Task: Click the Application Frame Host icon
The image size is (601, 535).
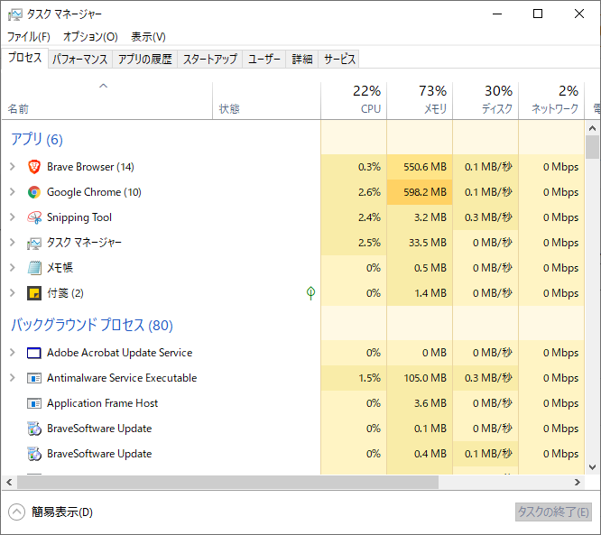Action: (34, 403)
